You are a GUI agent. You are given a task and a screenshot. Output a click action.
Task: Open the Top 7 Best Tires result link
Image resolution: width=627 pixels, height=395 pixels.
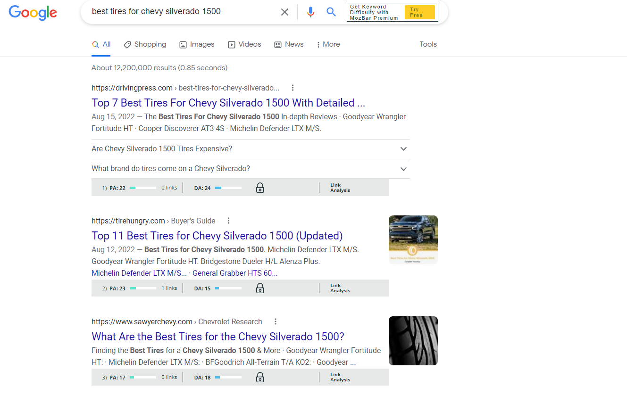click(228, 103)
